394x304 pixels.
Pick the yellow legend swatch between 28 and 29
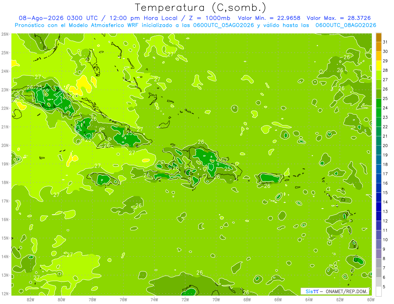click(379, 66)
